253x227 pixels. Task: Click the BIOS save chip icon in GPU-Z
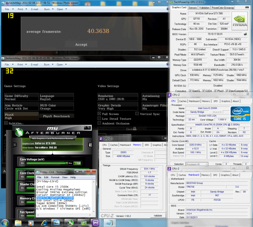(245, 34)
